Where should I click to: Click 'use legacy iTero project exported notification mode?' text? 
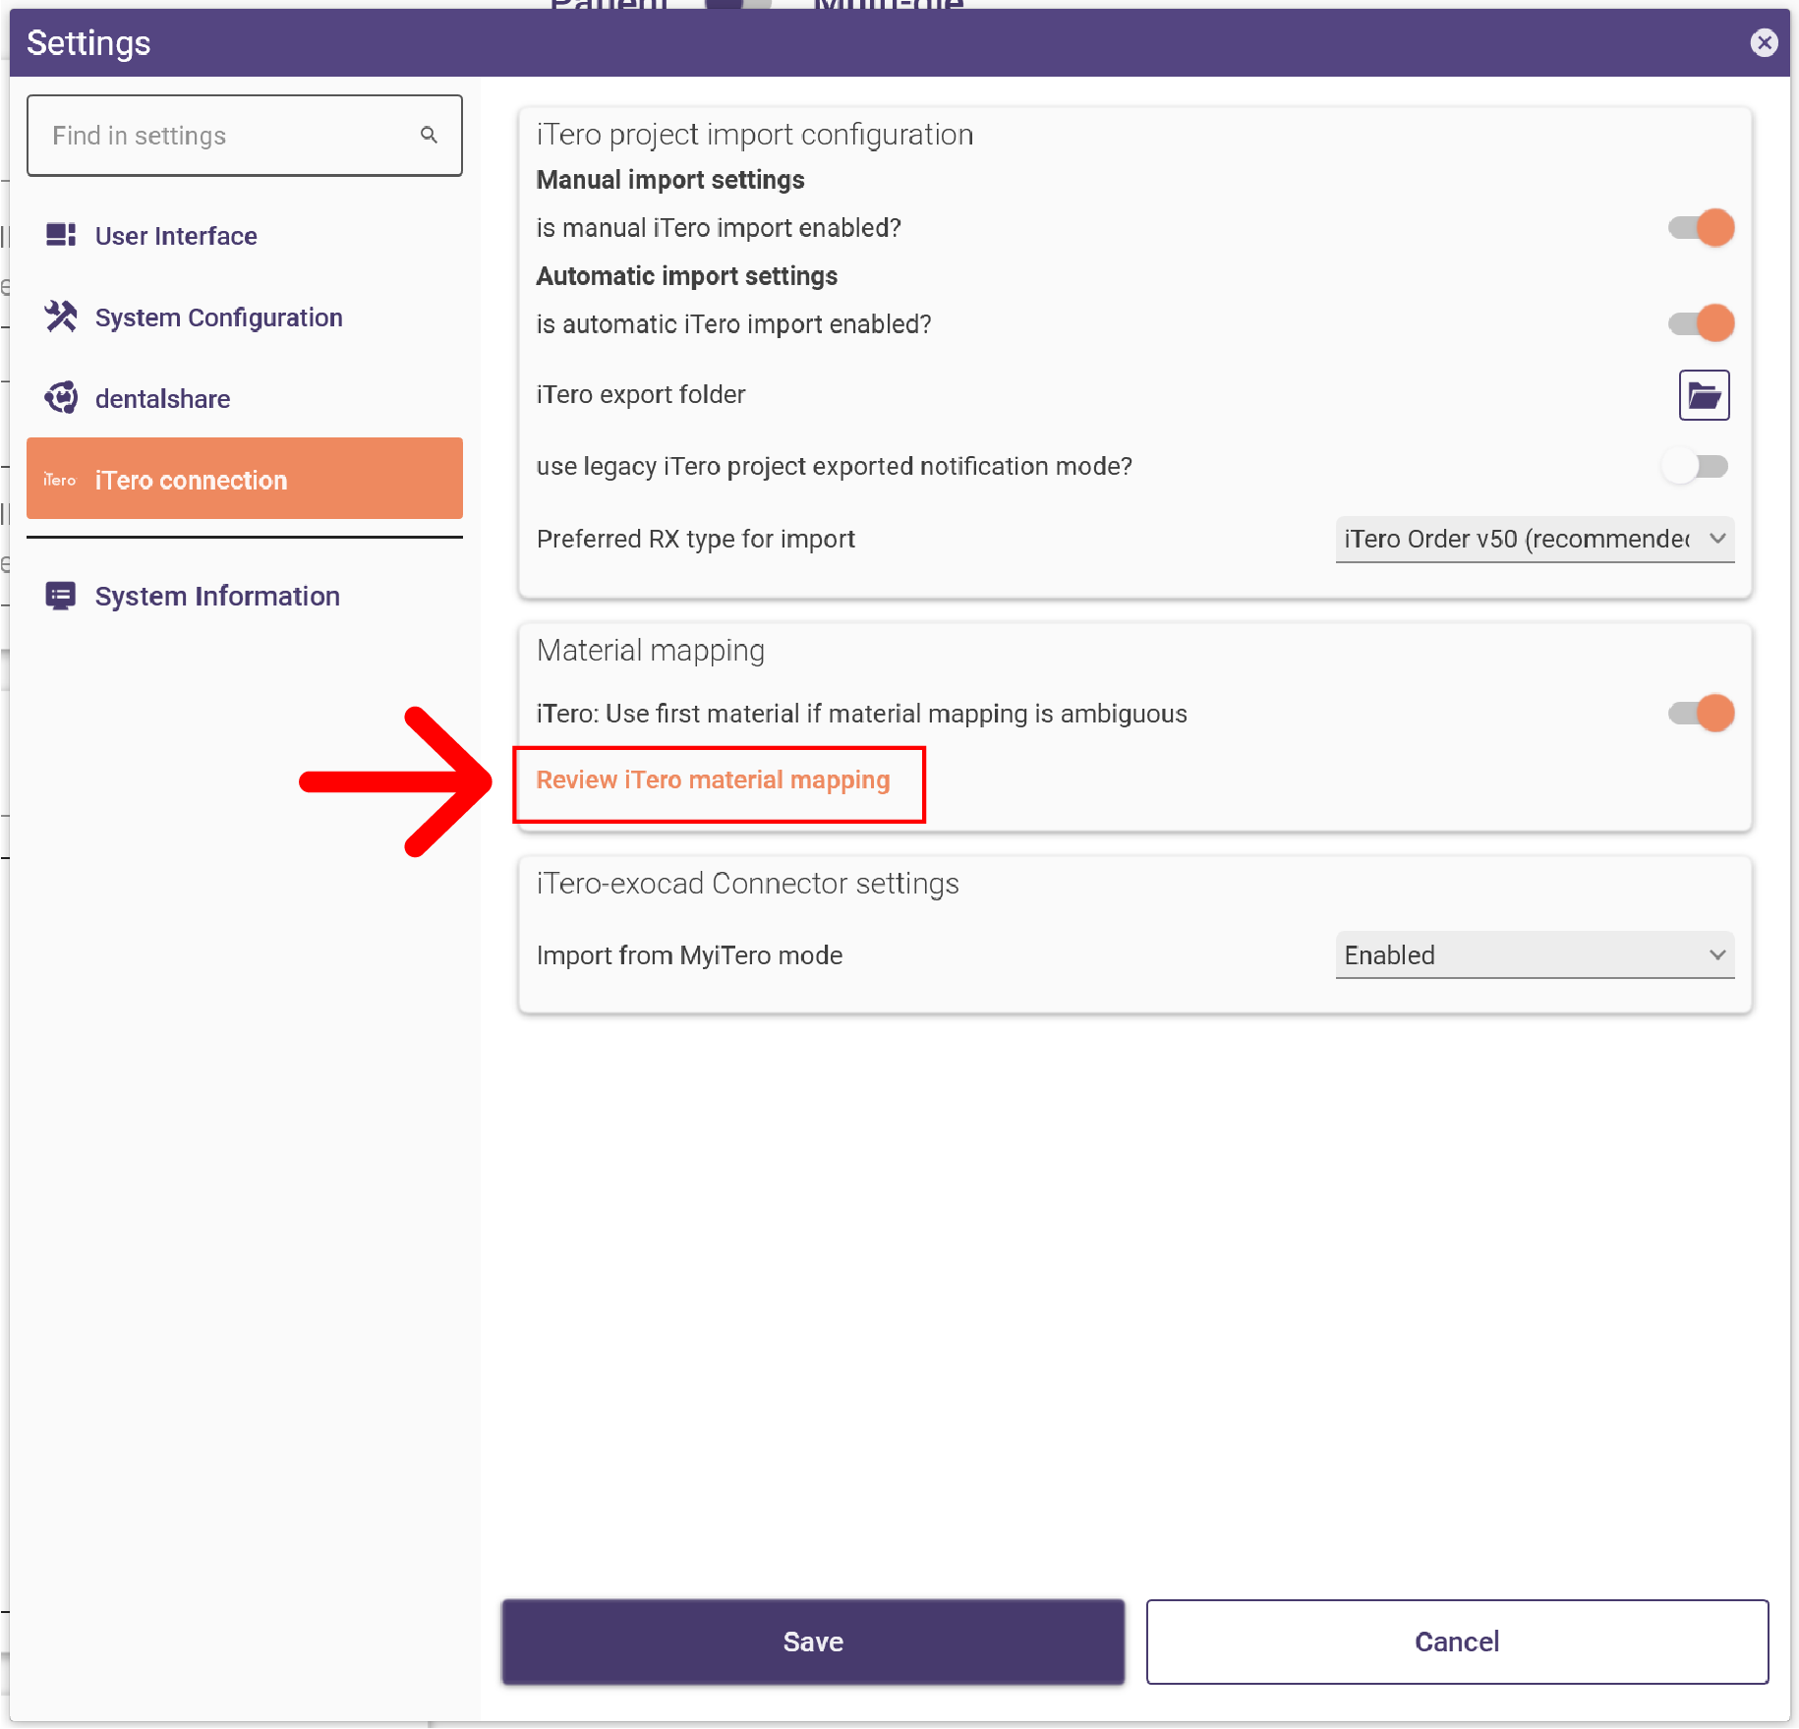pyautogui.click(x=835, y=466)
